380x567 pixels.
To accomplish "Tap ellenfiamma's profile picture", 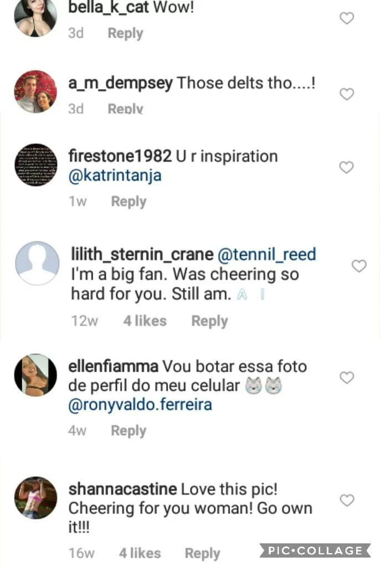I will 35,375.
